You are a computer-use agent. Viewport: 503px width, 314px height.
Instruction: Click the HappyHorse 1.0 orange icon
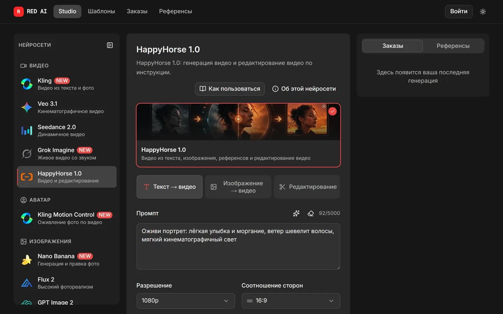(27, 177)
